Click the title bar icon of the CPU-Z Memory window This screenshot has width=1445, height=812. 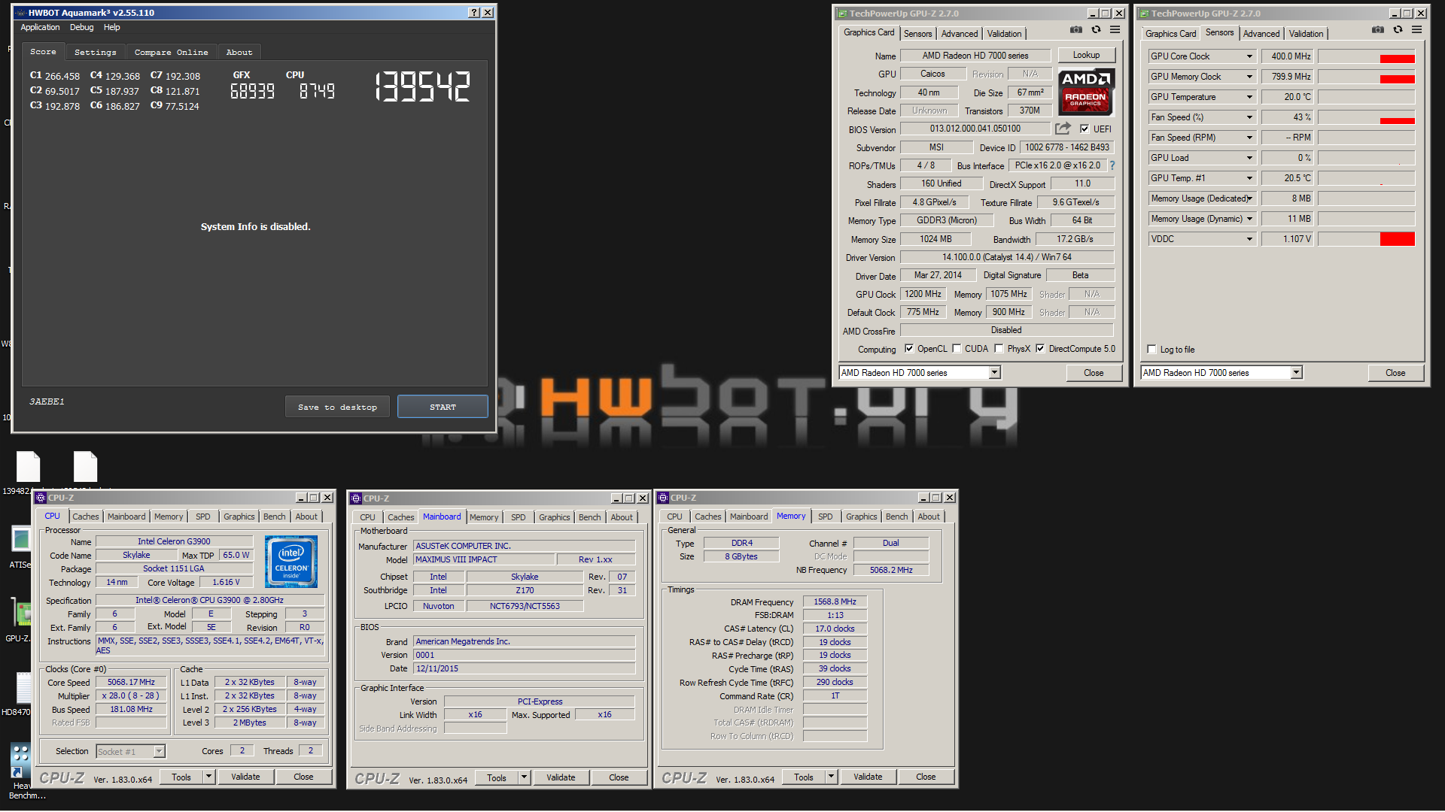coord(663,498)
